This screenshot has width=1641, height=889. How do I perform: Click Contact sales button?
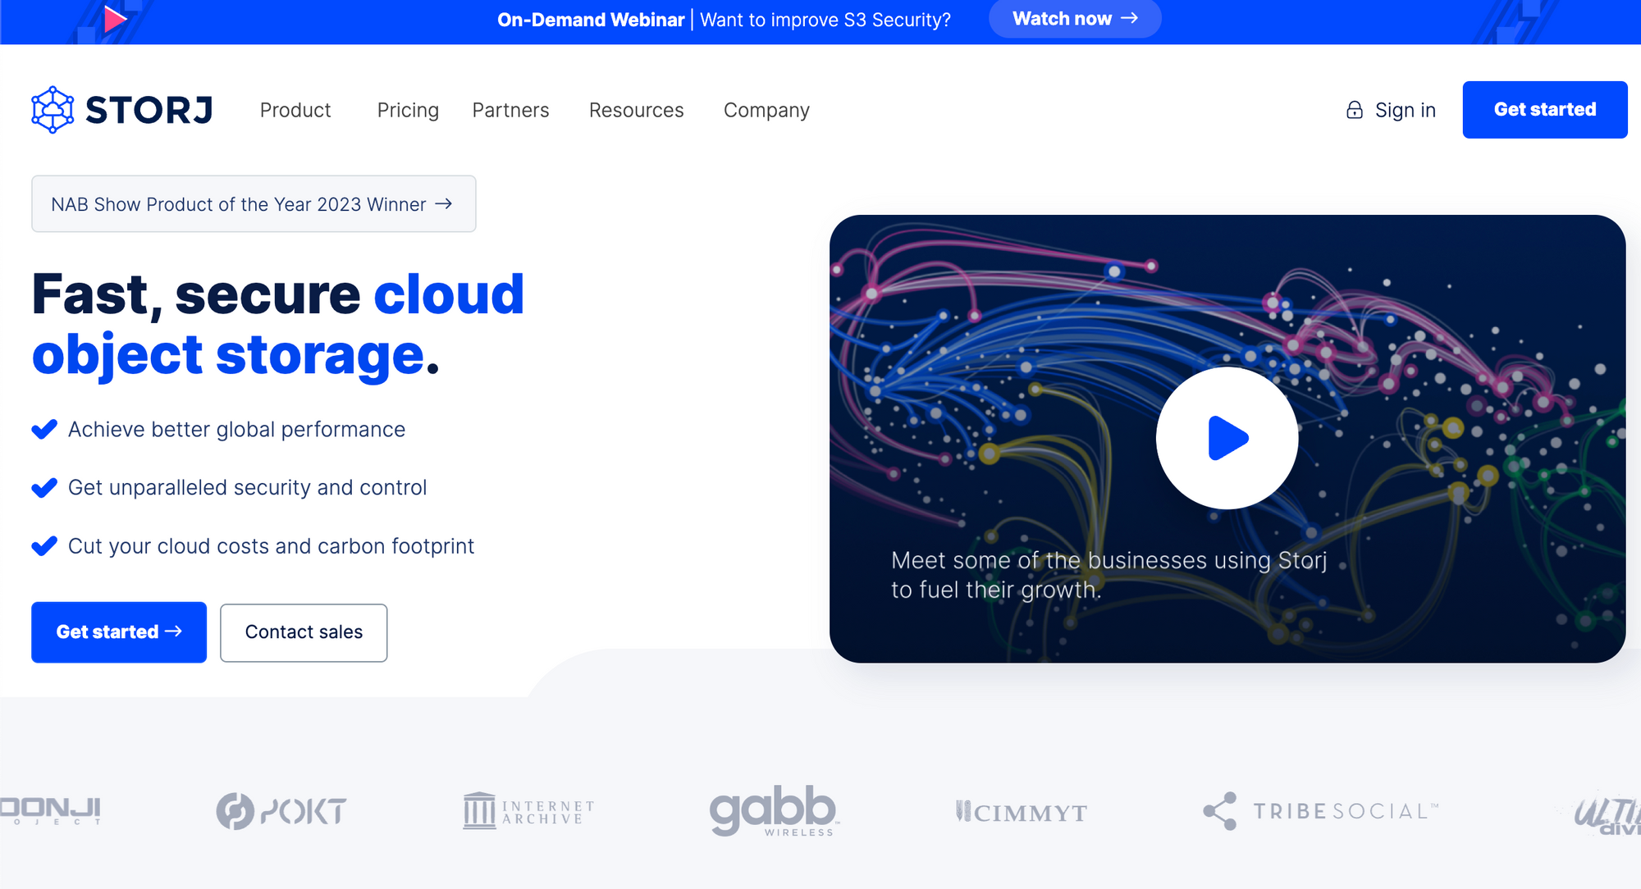(x=304, y=632)
